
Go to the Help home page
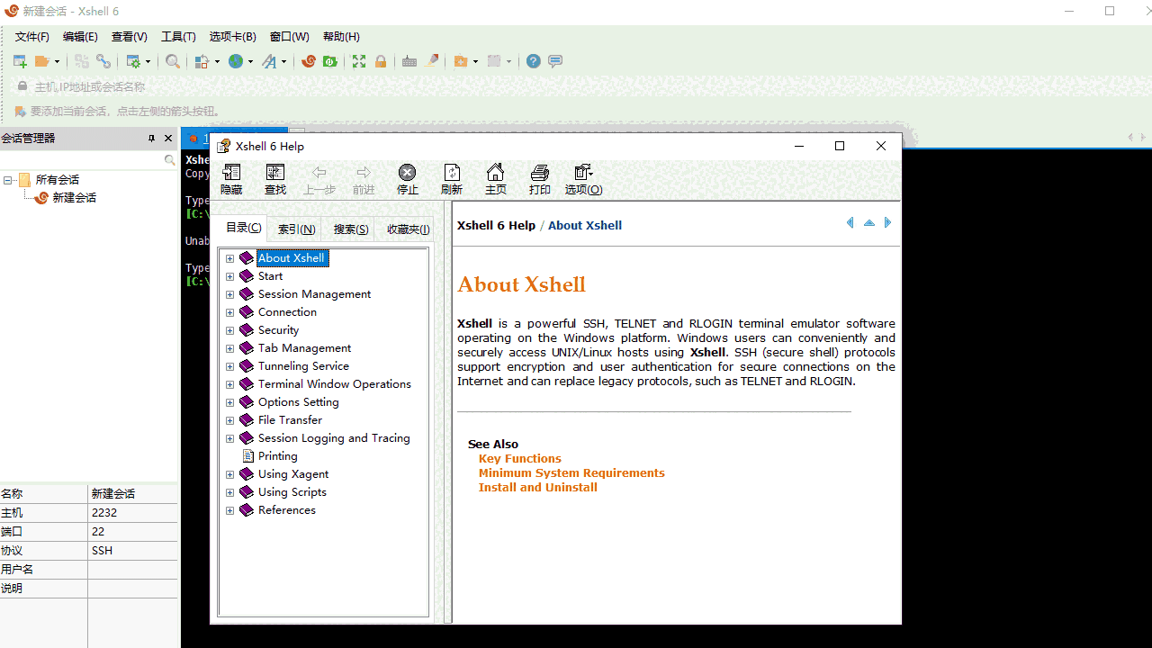[x=495, y=178]
